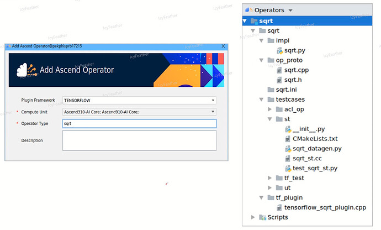Click the dialog title bar text
Image resolution: width=381 pixels, height=230 pixels.
pyautogui.click(x=47, y=46)
